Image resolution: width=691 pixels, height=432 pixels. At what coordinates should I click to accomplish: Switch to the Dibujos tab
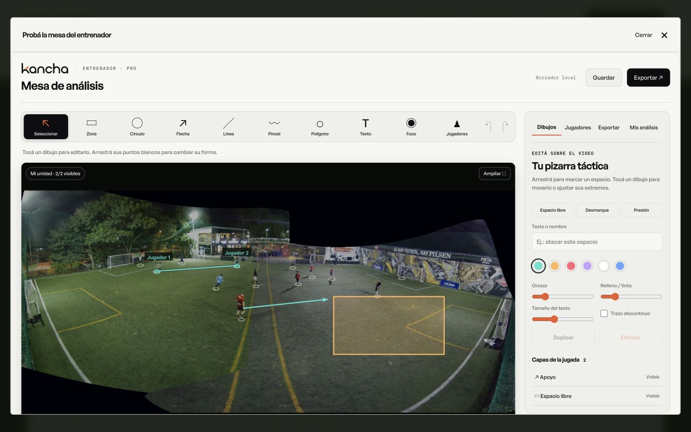click(547, 127)
